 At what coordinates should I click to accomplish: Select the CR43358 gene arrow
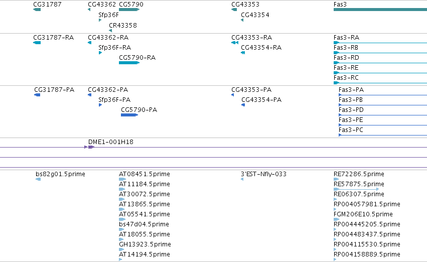(110, 31)
